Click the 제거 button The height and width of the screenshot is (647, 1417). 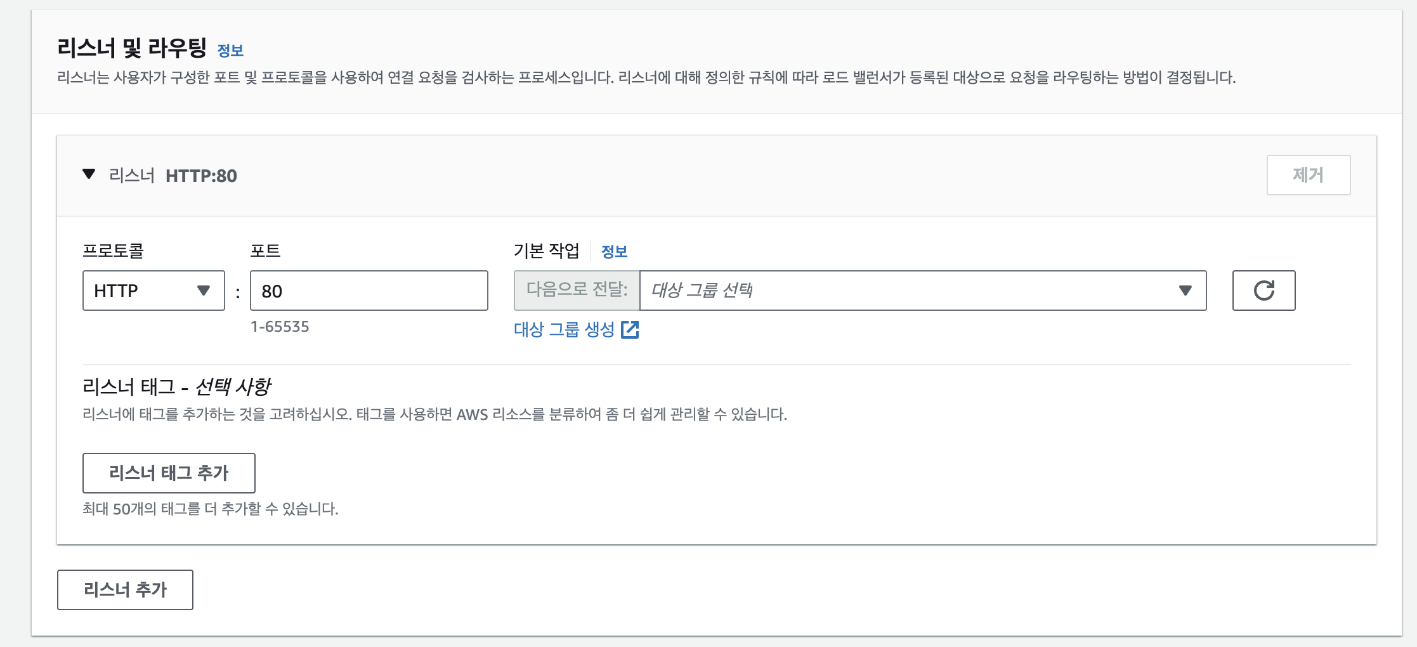pos(1309,175)
